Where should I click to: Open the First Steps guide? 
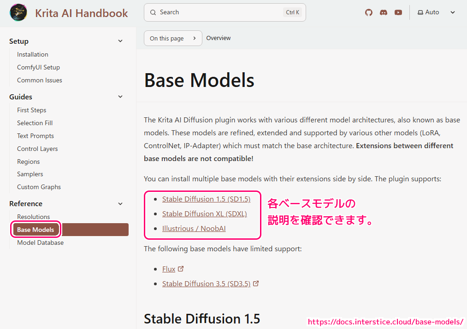31,110
